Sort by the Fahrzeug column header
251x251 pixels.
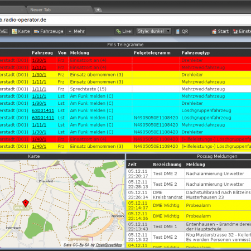point(42,53)
